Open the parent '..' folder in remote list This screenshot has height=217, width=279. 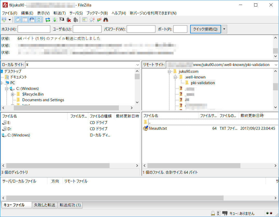pyautogui.click(x=210, y=122)
